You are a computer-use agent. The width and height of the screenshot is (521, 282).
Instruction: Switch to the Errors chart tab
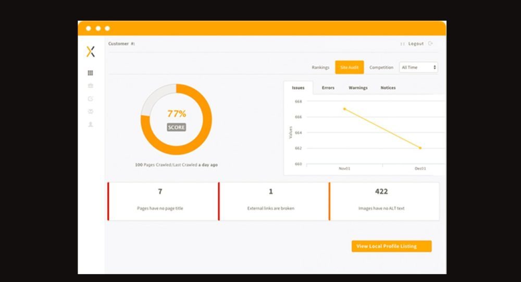click(328, 88)
